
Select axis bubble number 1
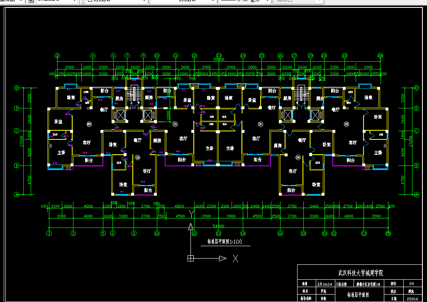pos(49,233)
